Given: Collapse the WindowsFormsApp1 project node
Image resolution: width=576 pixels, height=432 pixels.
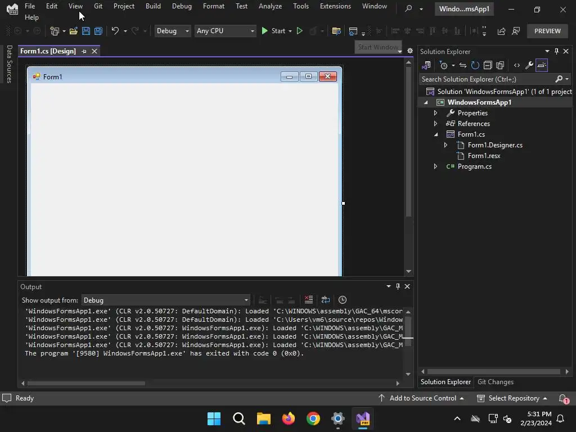Looking at the screenshot, I should click(426, 102).
